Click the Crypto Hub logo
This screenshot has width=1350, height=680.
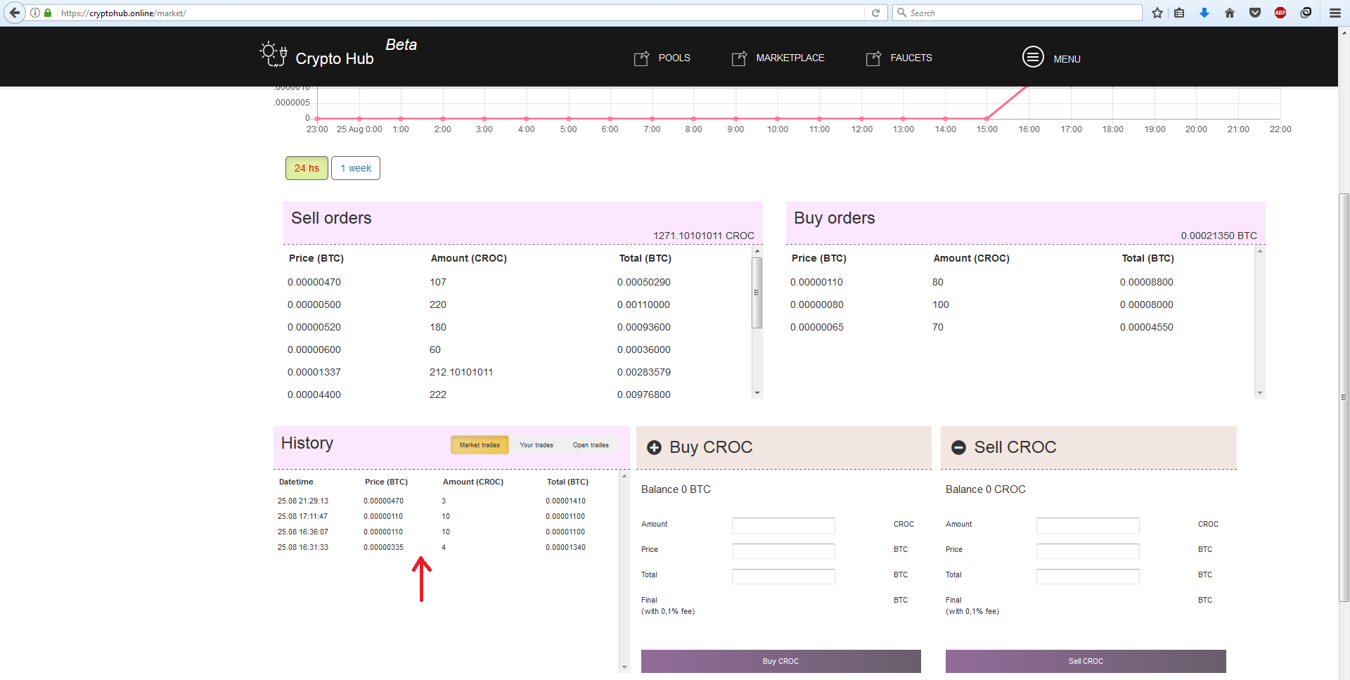317,55
